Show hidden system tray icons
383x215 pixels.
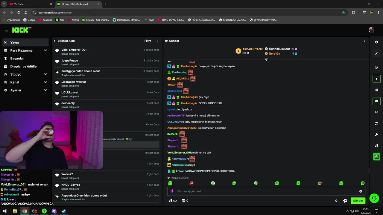point(347,211)
